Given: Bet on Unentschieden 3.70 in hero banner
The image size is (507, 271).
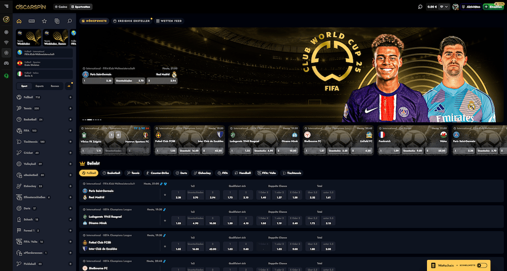Looking at the screenshot, I should pos(130,80).
